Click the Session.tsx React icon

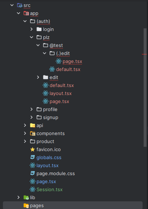33,189
